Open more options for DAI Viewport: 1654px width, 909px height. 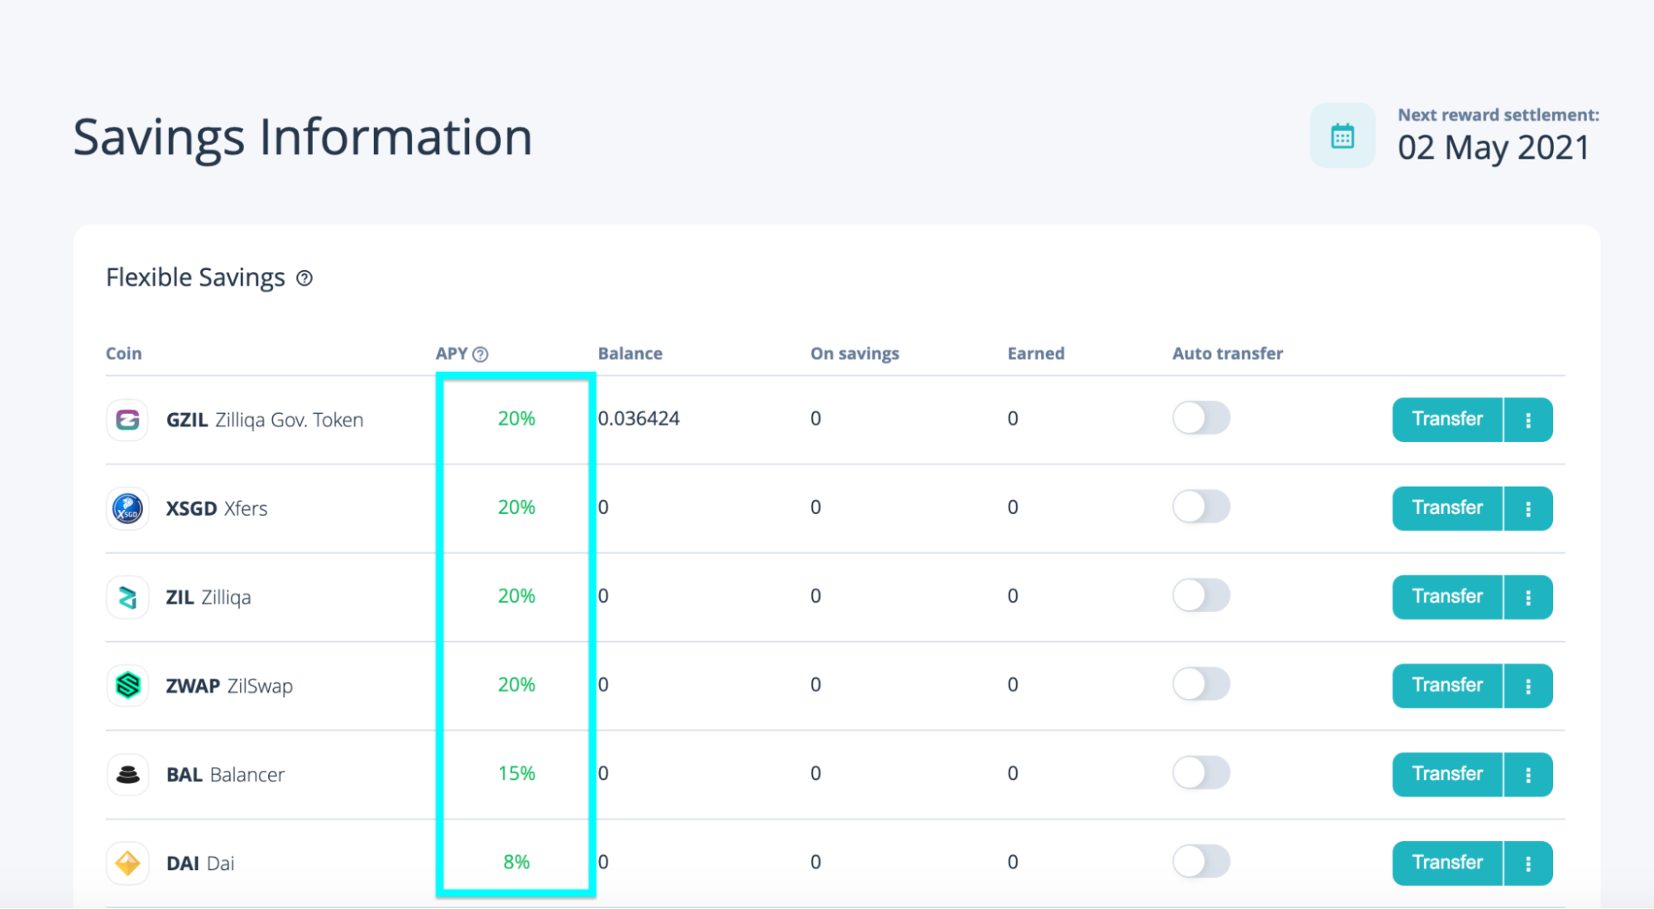click(x=1528, y=863)
